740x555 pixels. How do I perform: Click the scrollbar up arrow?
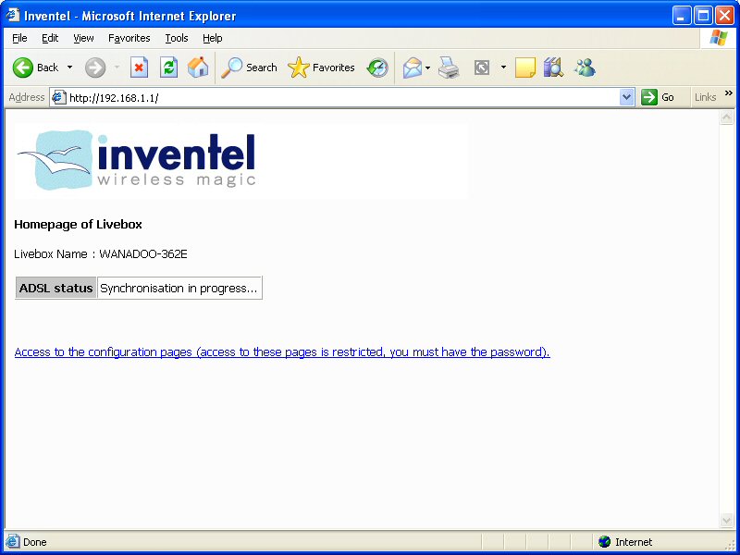[726, 117]
